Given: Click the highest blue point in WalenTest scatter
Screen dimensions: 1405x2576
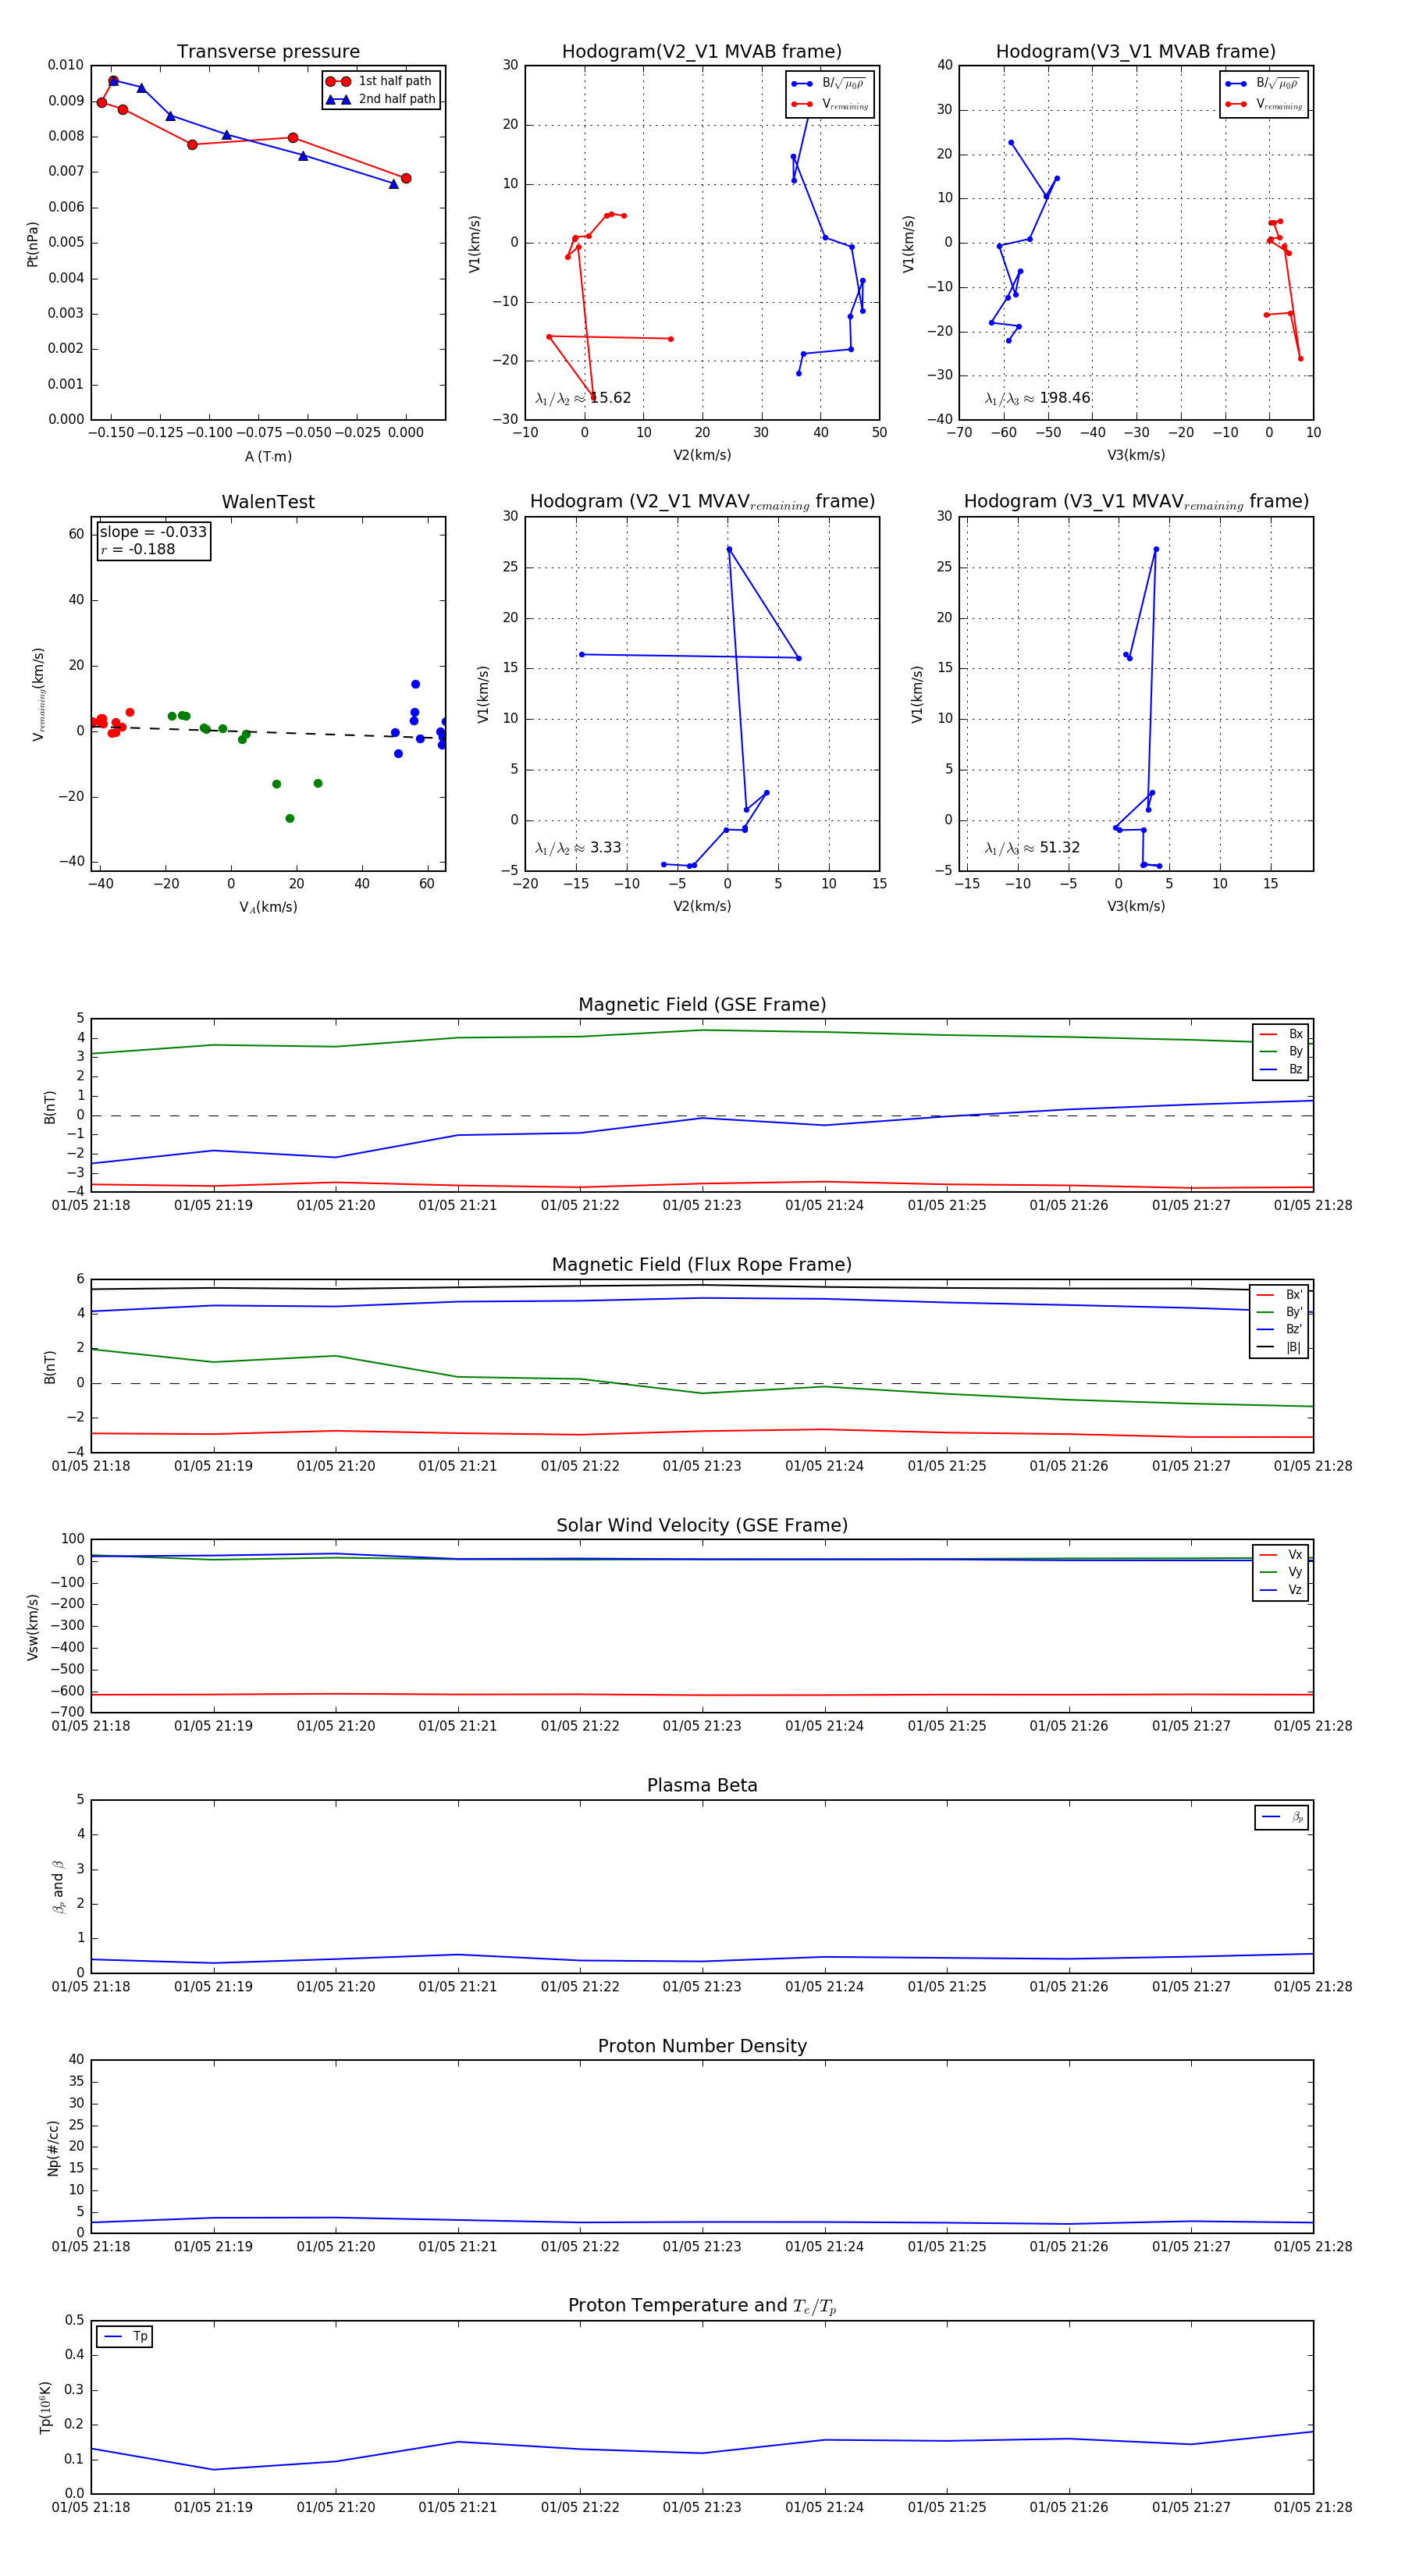Looking at the screenshot, I should coord(415,684).
